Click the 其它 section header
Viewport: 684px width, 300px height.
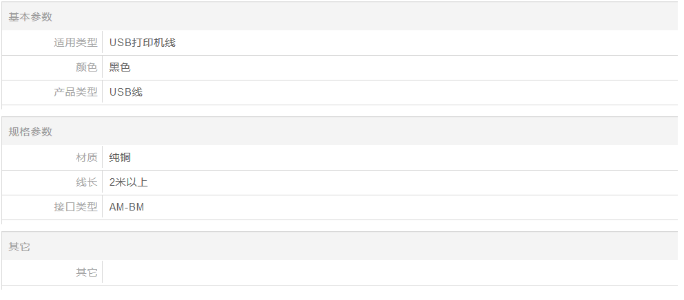(19, 247)
